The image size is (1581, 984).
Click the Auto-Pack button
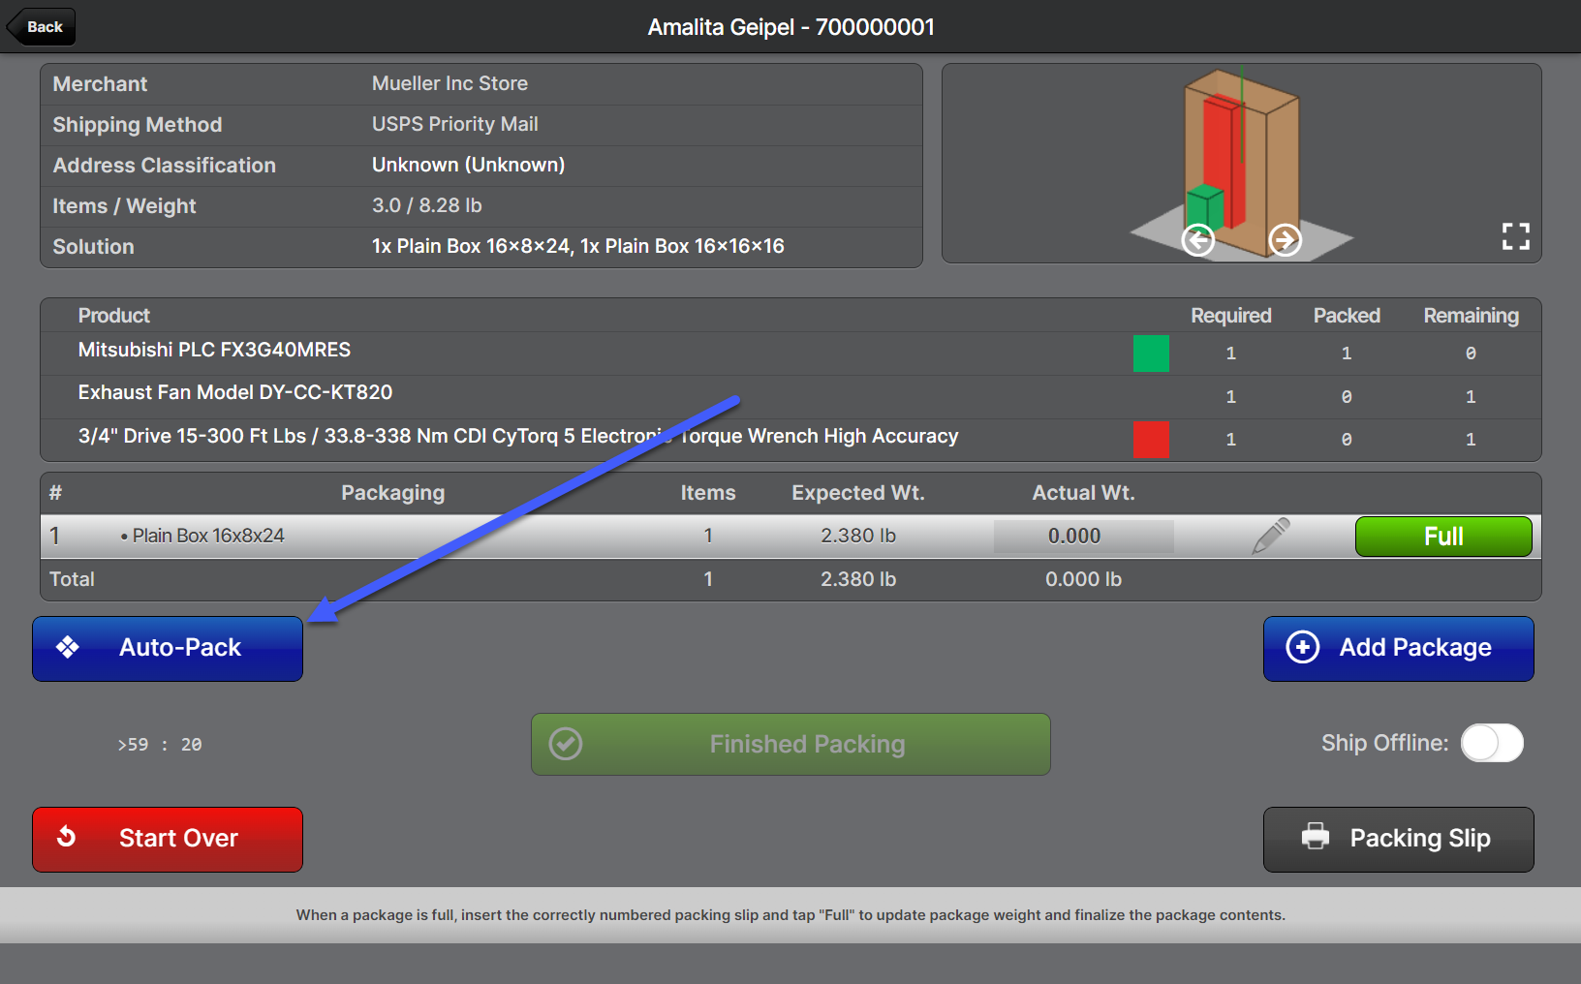168,648
